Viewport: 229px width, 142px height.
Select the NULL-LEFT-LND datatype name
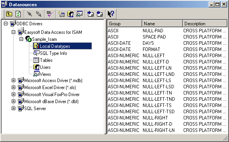click(x=159, y=74)
